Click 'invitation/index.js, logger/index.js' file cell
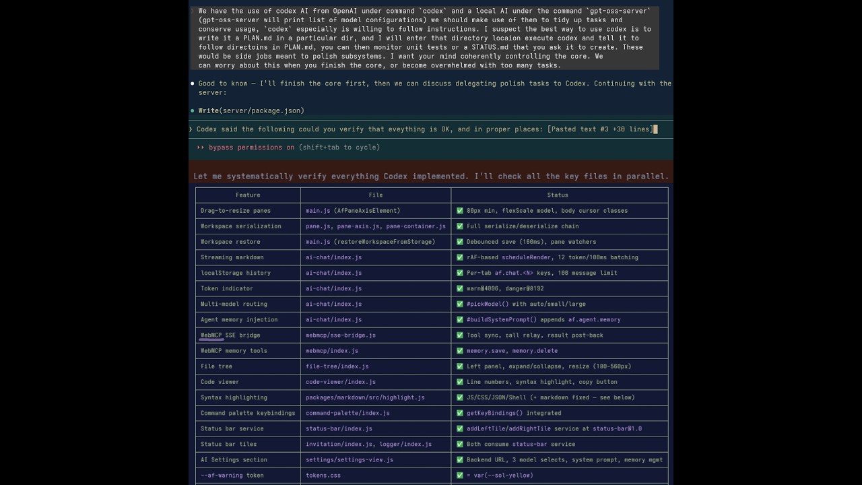Screen dimensions: 862x485 (x=376, y=443)
